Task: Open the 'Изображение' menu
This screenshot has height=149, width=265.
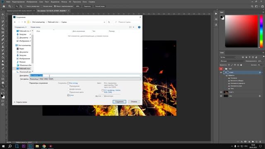Action: pos(32,2)
